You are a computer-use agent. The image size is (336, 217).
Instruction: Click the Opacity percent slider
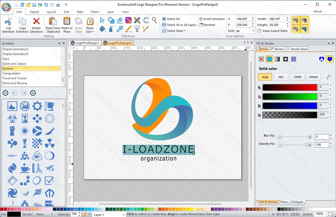coord(295,145)
